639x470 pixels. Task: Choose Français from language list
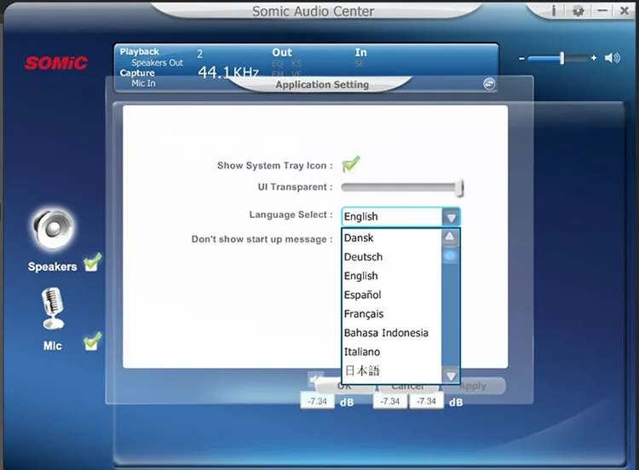(392, 314)
